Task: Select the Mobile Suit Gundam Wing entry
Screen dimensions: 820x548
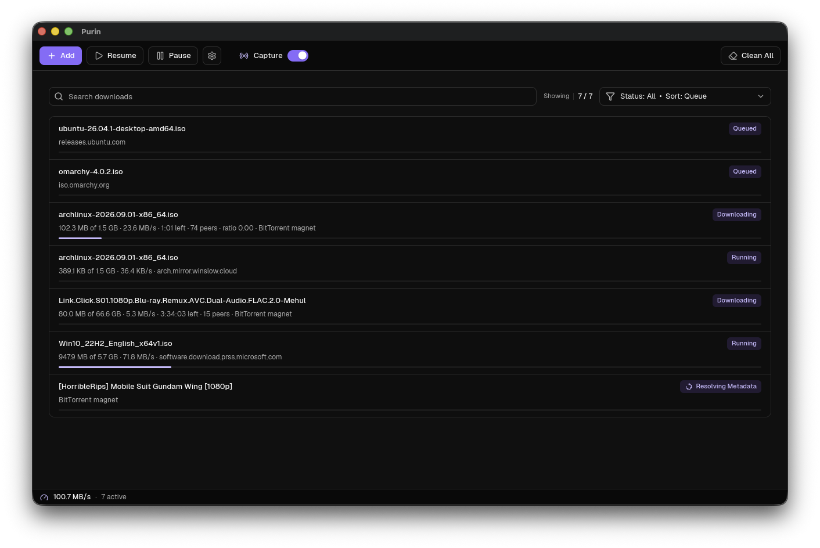Action: [x=410, y=396]
